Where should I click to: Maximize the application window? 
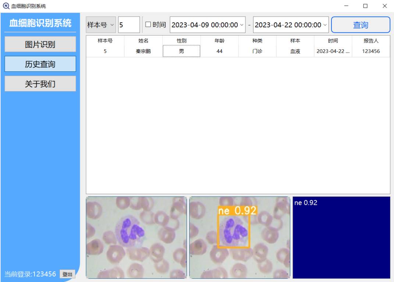click(x=365, y=6)
